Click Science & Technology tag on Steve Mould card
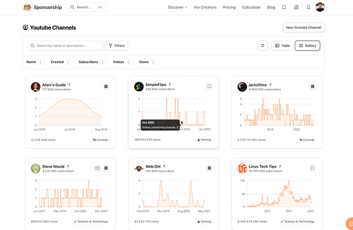Screen dimensions: 353x230 (x=91, y=221)
